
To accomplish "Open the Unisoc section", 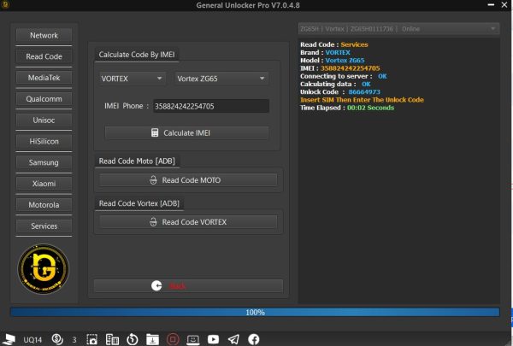I will [x=44, y=120].
